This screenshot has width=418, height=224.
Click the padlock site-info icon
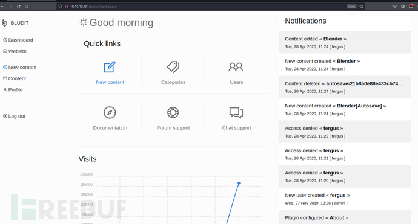click(x=67, y=7)
